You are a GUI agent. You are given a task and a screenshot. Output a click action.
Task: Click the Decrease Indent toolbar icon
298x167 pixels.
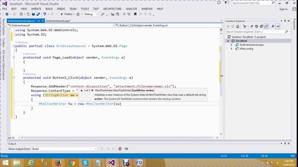click(113, 14)
